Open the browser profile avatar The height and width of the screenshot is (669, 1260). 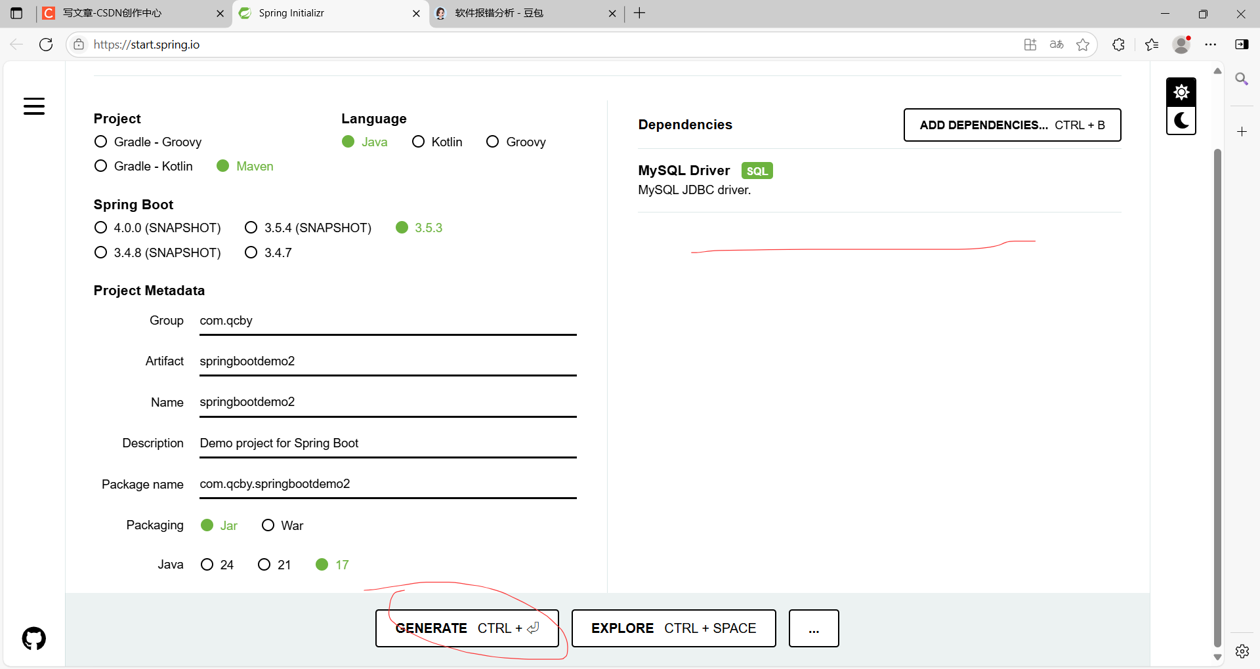pyautogui.click(x=1182, y=45)
